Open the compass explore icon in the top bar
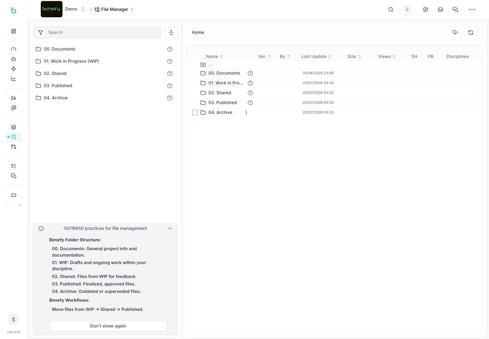The image size is (489, 339). click(x=425, y=9)
